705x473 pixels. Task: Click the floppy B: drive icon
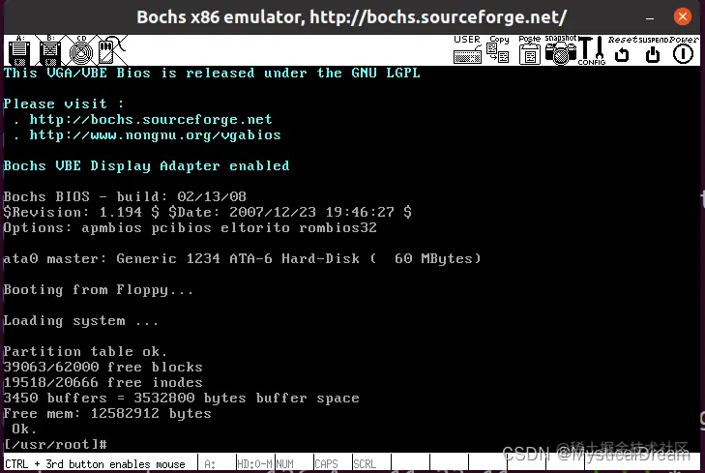(50, 50)
